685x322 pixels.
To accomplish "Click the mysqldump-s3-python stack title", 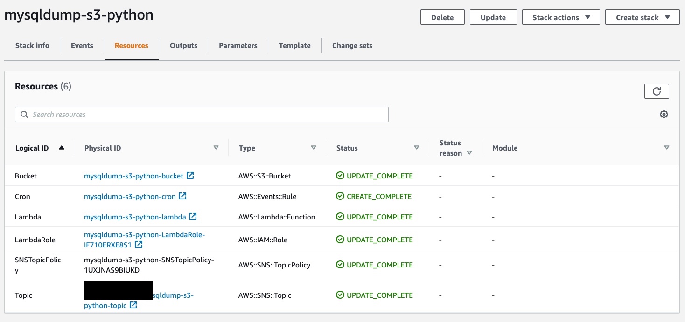I will coord(78,15).
